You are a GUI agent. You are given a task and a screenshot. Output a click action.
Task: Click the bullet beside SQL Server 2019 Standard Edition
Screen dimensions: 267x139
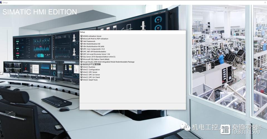click(x=81, y=57)
